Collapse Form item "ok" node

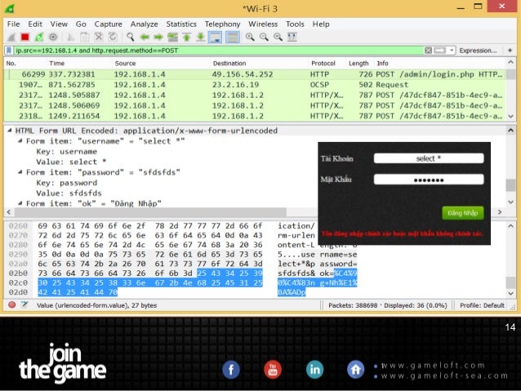click(x=20, y=203)
